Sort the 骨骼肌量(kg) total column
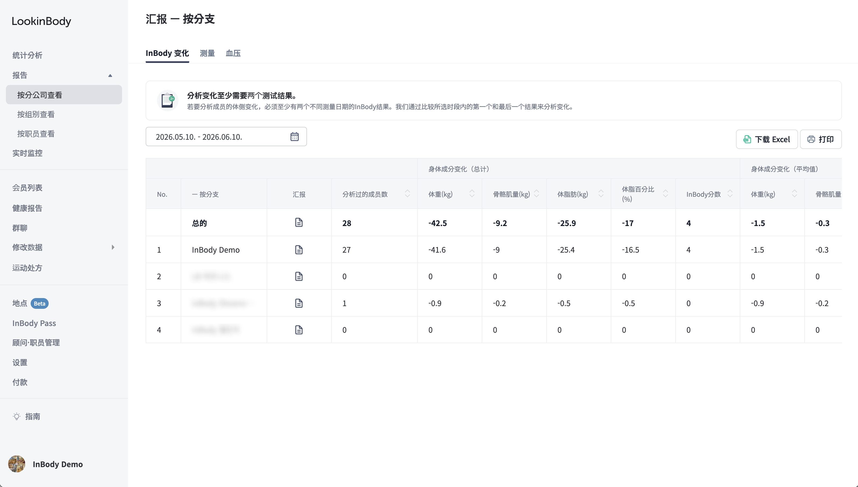 coord(537,194)
